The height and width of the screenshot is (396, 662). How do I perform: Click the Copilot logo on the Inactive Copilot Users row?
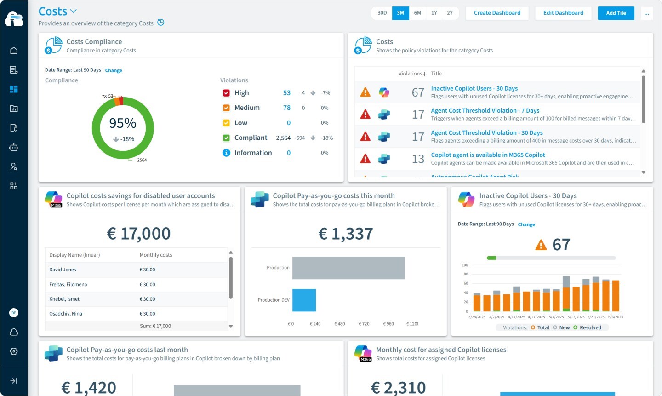pos(384,92)
